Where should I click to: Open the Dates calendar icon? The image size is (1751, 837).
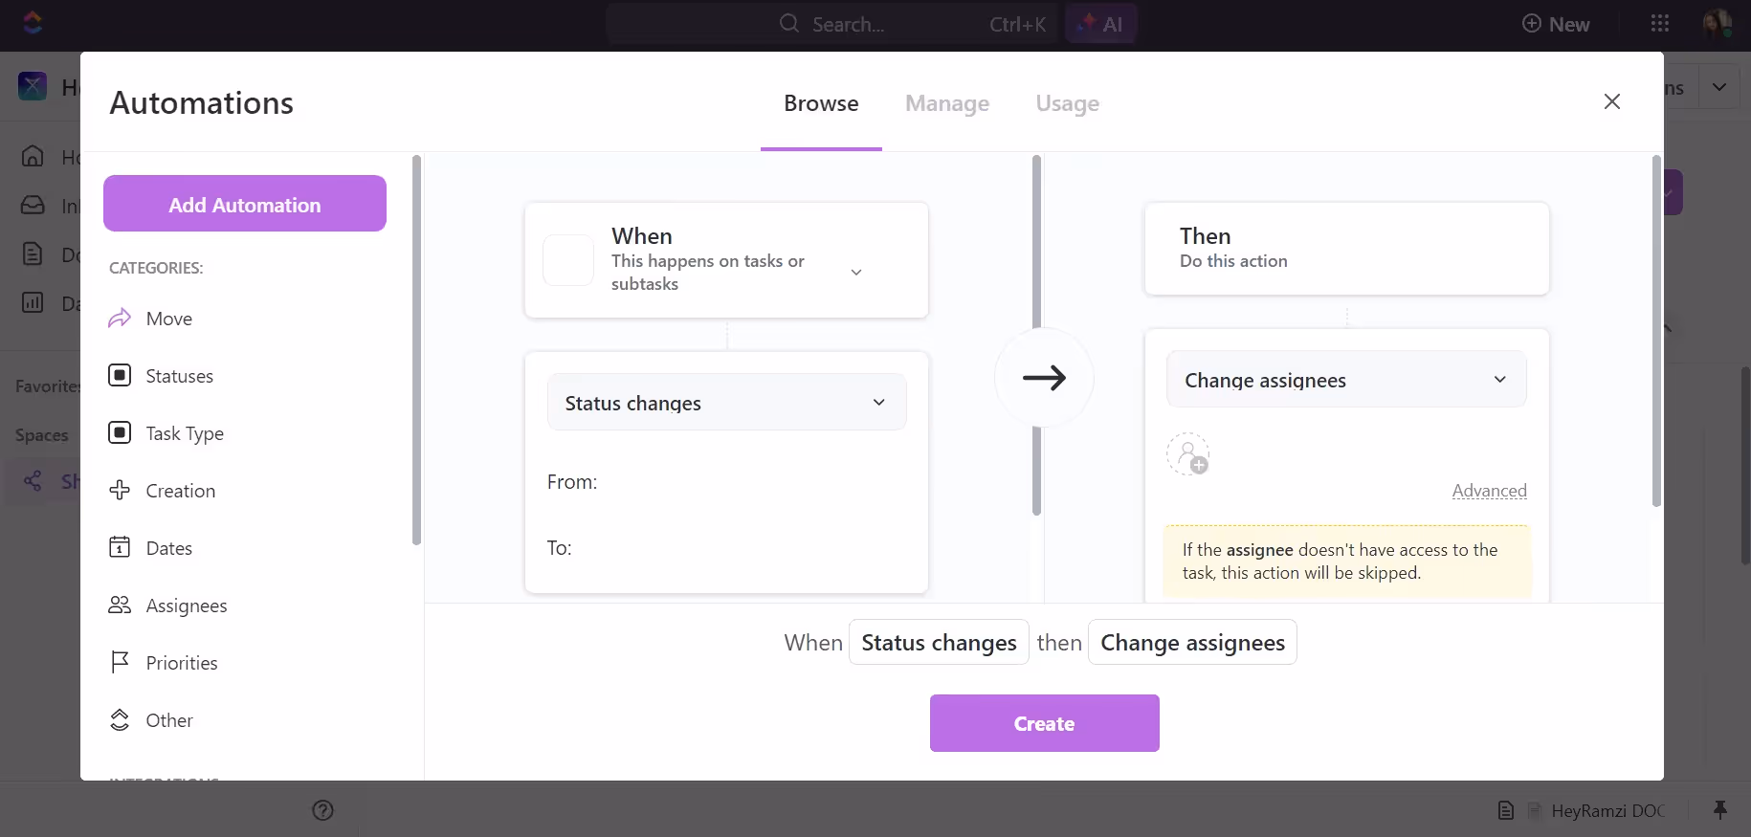pos(120,548)
